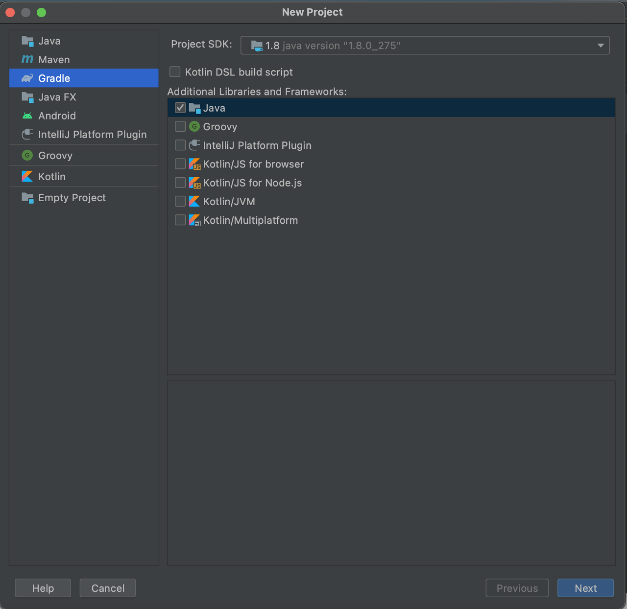The height and width of the screenshot is (609, 627).
Task: Click the SDK folder icon in dropdown
Action: (257, 46)
